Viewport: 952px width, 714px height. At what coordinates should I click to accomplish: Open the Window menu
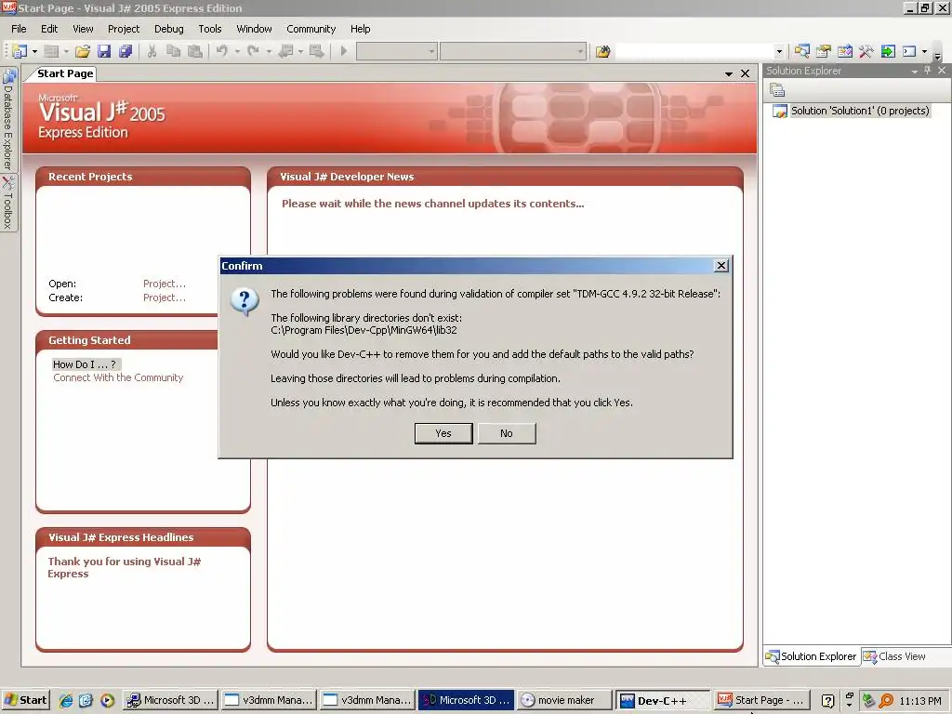[254, 29]
